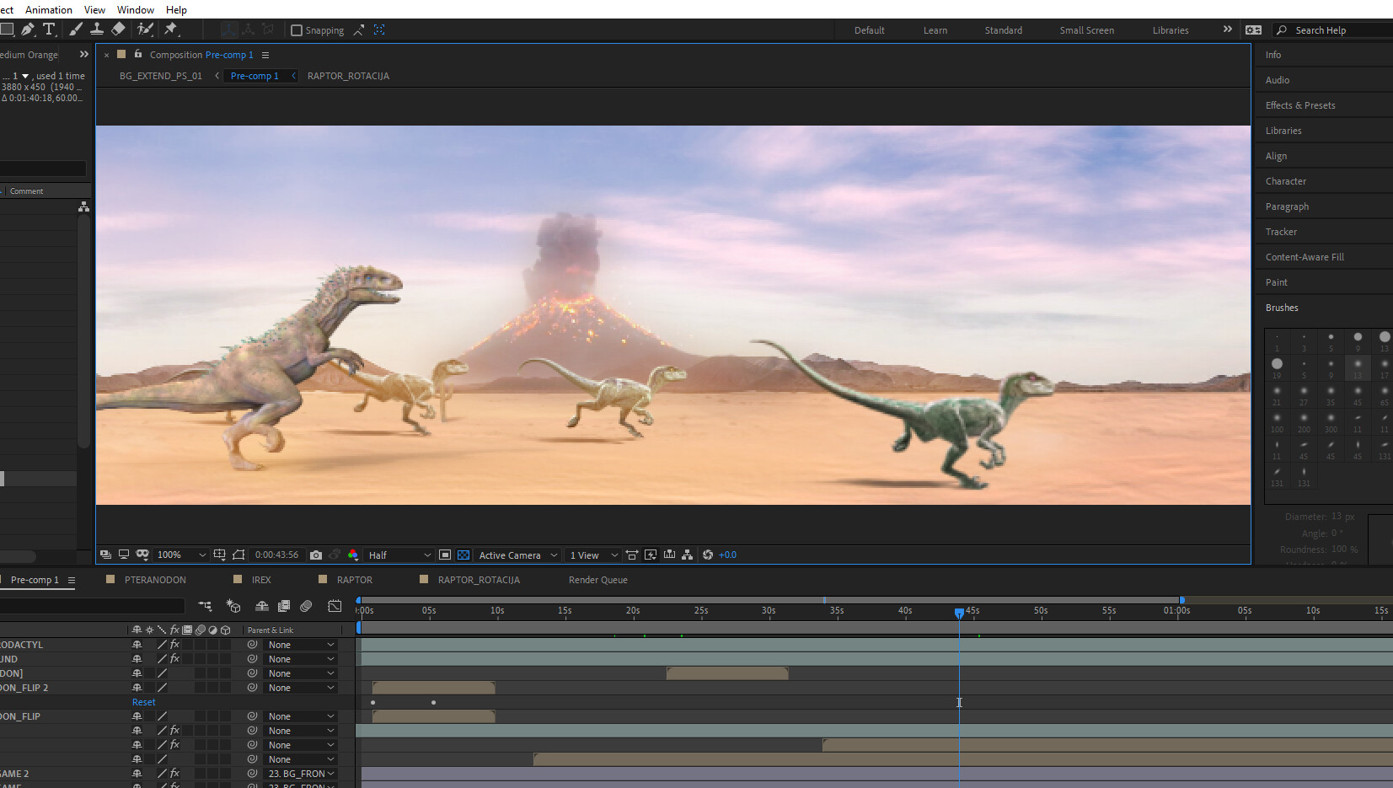The height and width of the screenshot is (788, 1393).
Task: Click the workspace reset icon beside Search Help
Action: point(1254,29)
